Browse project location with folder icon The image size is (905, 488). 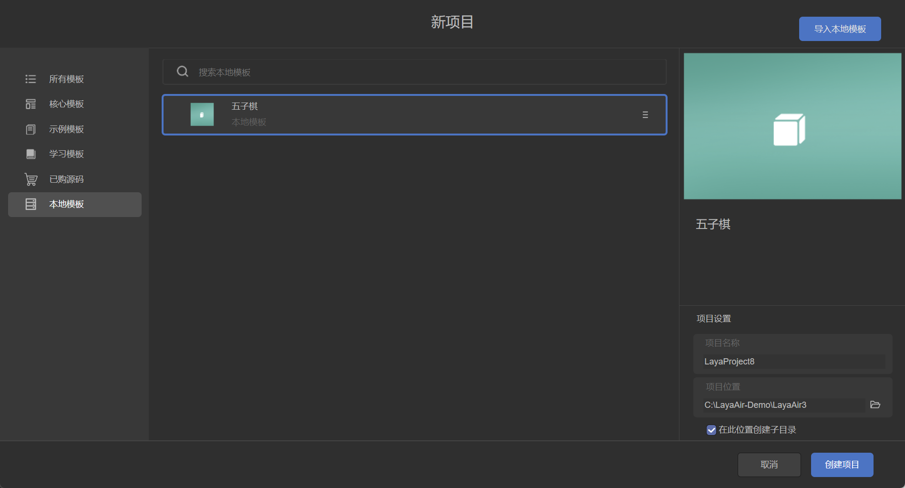tap(875, 405)
